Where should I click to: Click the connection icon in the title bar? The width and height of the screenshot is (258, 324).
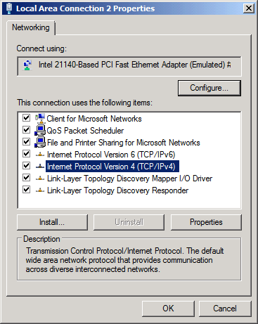(x=9, y=8)
